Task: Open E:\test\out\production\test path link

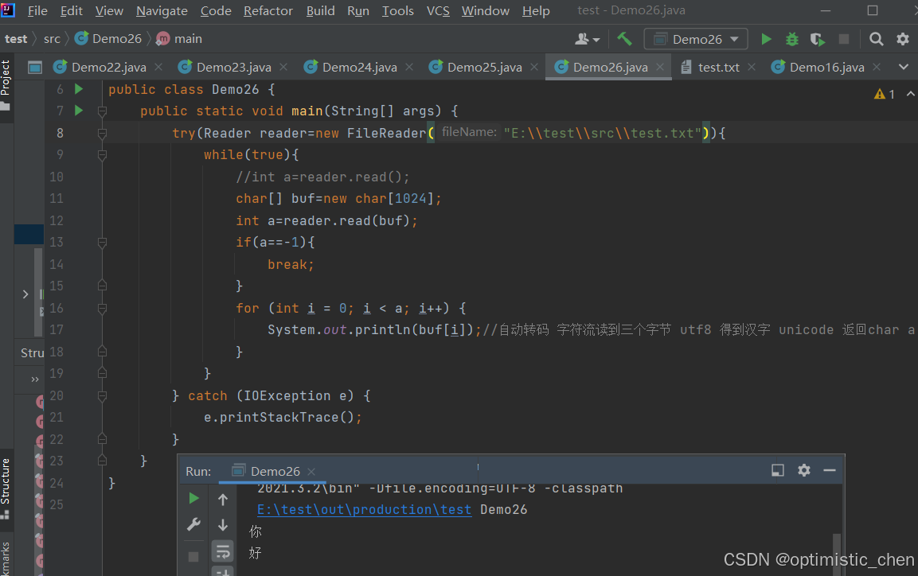Action: click(364, 510)
